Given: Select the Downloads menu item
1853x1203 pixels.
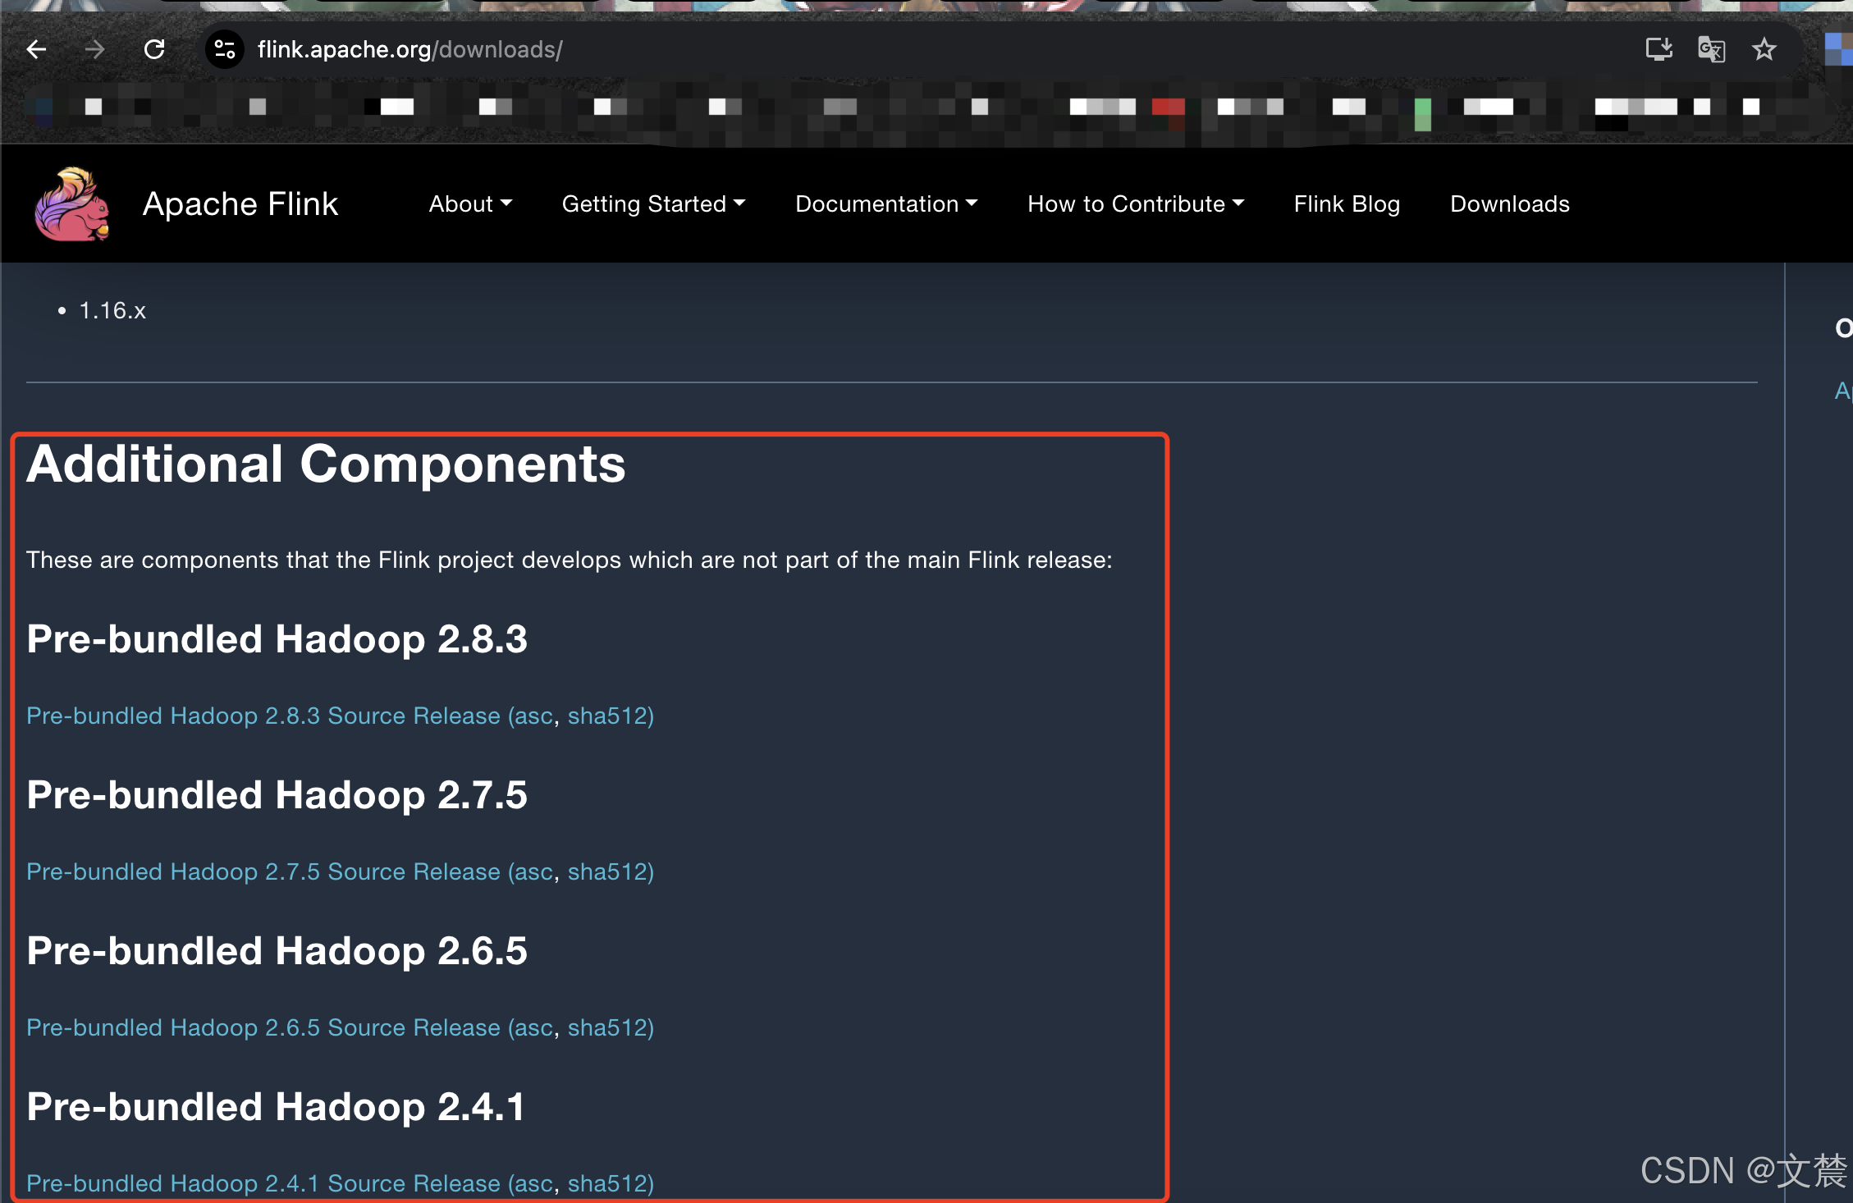Looking at the screenshot, I should [x=1509, y=204].
